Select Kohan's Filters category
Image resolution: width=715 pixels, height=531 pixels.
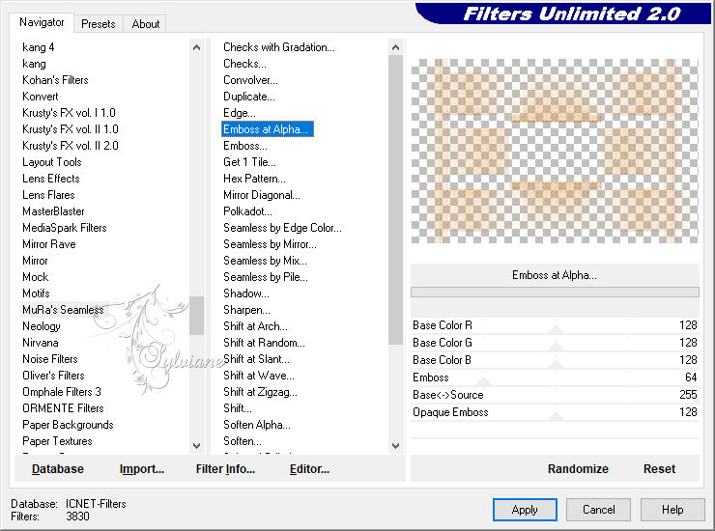[x=55, y=80]
